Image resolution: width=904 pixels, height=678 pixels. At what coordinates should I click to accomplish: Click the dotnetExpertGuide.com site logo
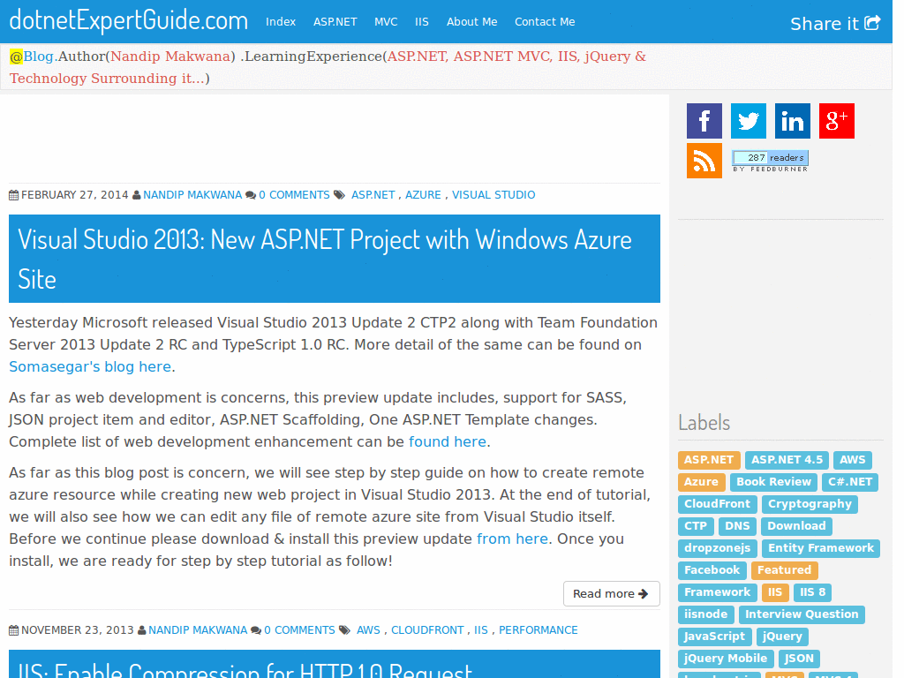tap(129, 20)
